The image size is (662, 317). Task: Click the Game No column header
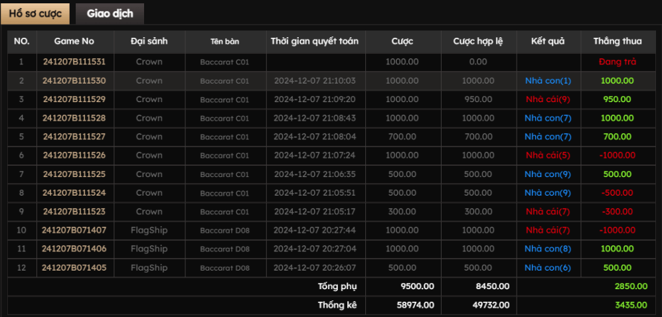point(74,41)
